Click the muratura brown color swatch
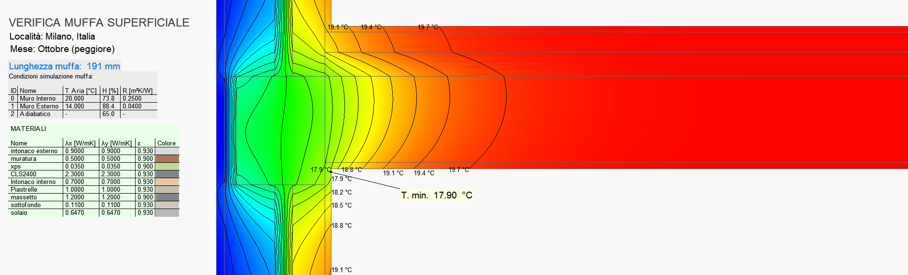908x275 pixels. pos(167,158)
